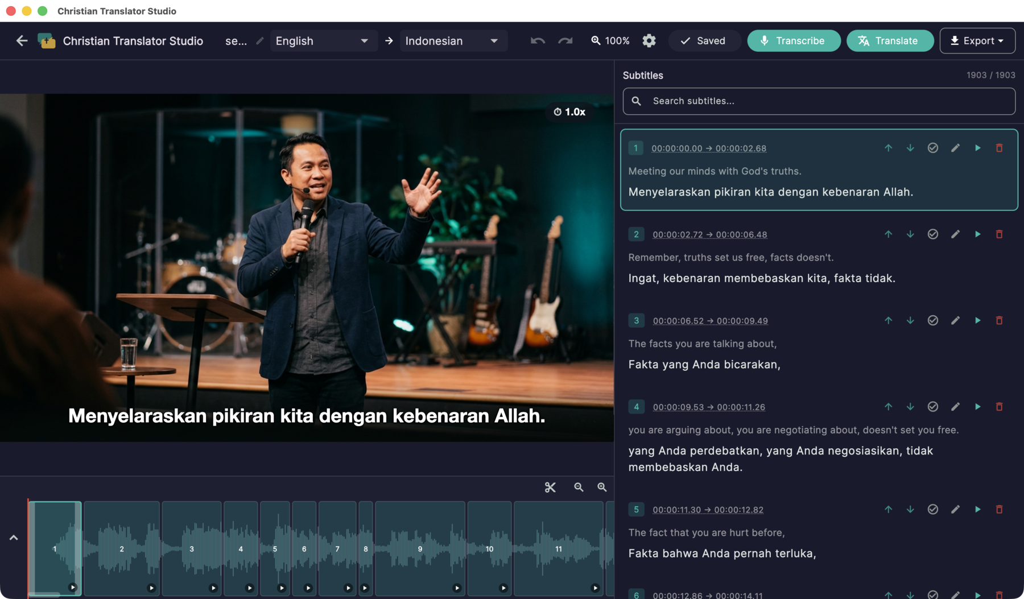
Task: Select the scissors split tool on timeline
Action: point(550,488)
